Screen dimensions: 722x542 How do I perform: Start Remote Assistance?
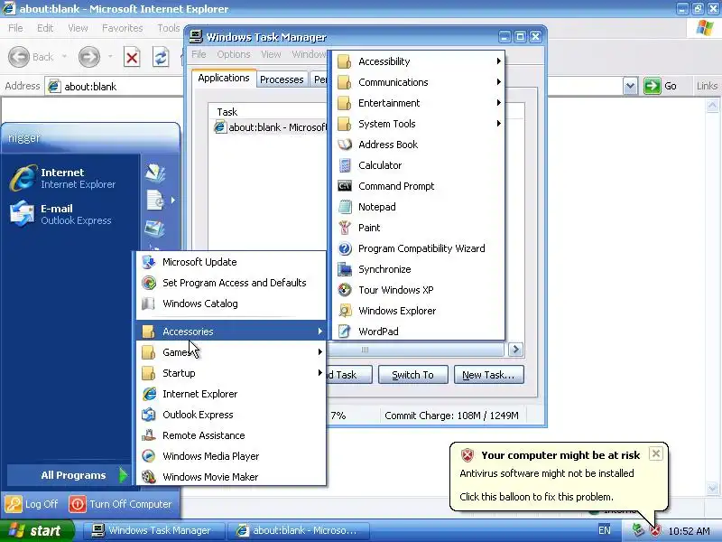231,435
